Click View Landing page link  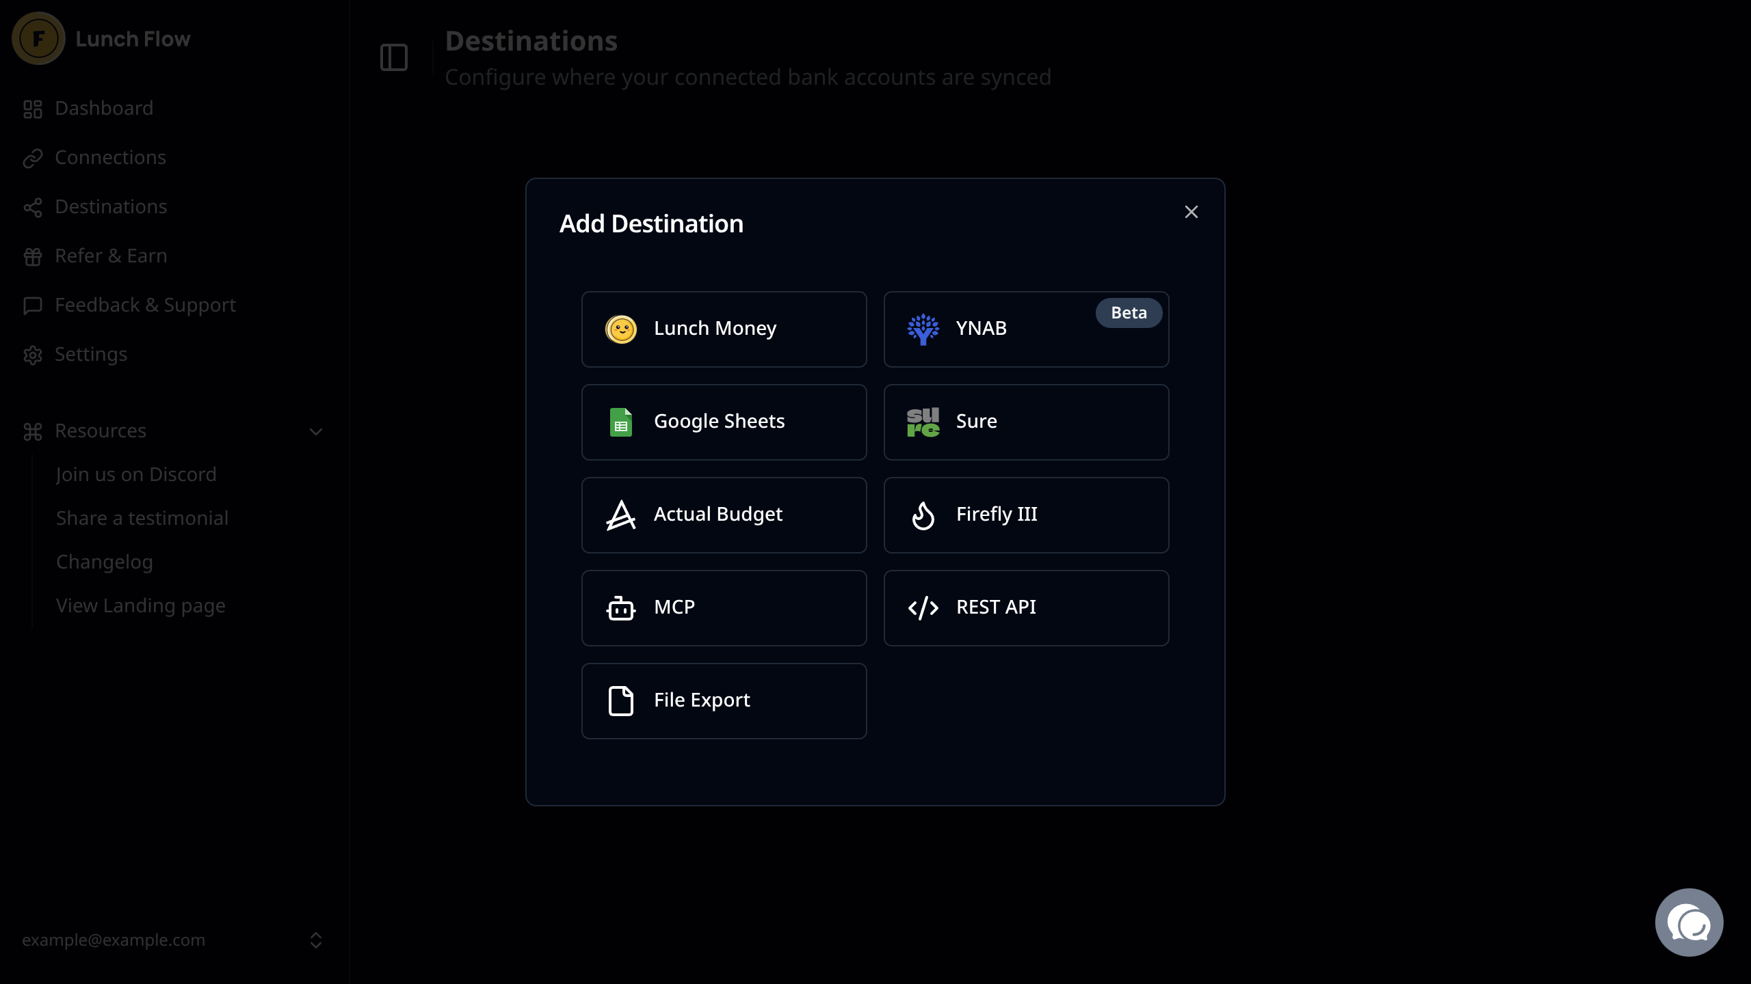141,606
